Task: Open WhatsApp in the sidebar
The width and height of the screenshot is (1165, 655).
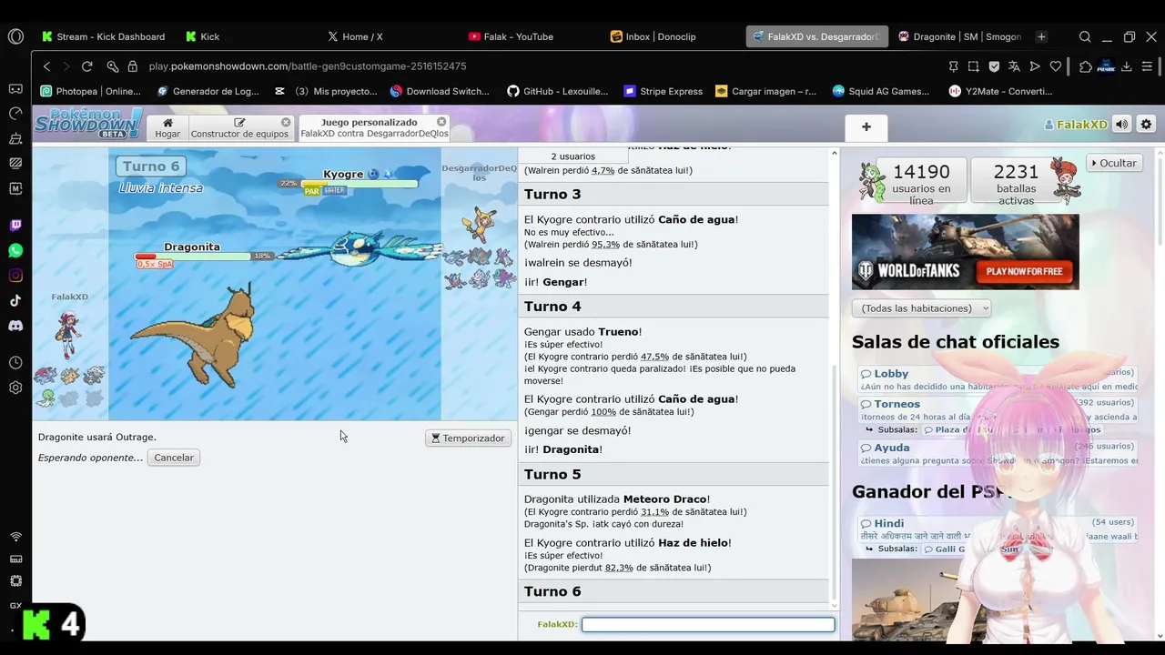Action: (x=15, y=250)
